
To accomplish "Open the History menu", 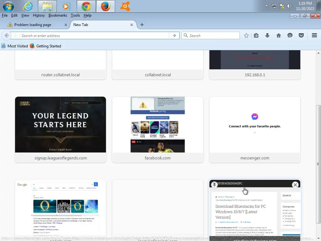I will click(x=39, y=15).
